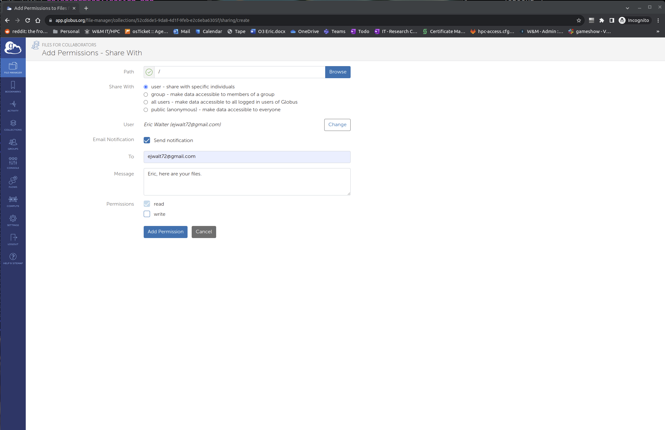The image size is (665, 430).
Task: Click the Browse button
Action: click(338, 72)
